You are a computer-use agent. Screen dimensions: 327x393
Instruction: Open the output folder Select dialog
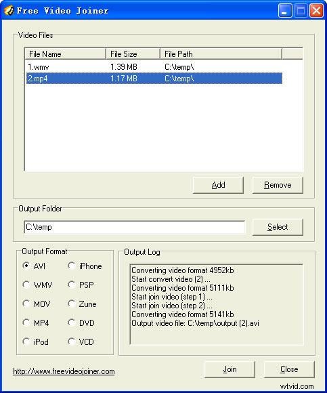coord(278,227)
